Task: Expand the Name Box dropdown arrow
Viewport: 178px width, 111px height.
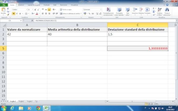Action: [21, 21]
